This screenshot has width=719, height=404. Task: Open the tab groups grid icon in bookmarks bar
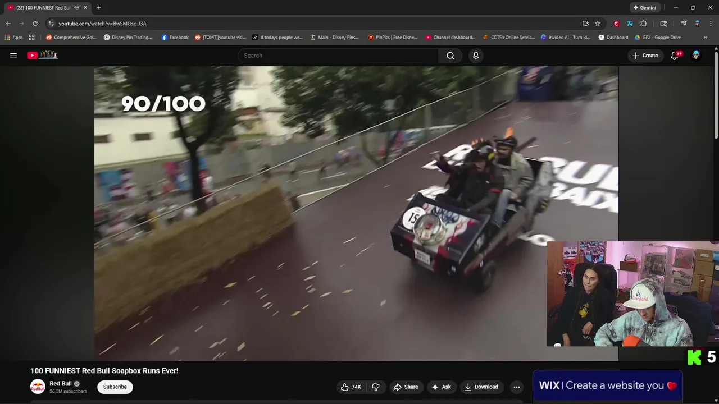32,38
